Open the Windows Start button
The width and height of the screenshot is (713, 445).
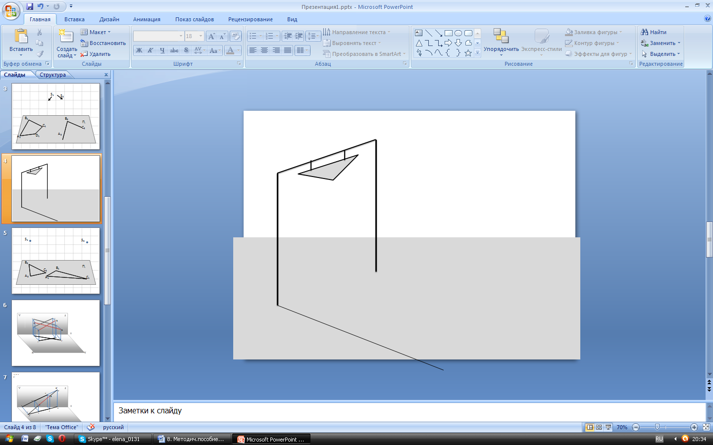[9, 439]
